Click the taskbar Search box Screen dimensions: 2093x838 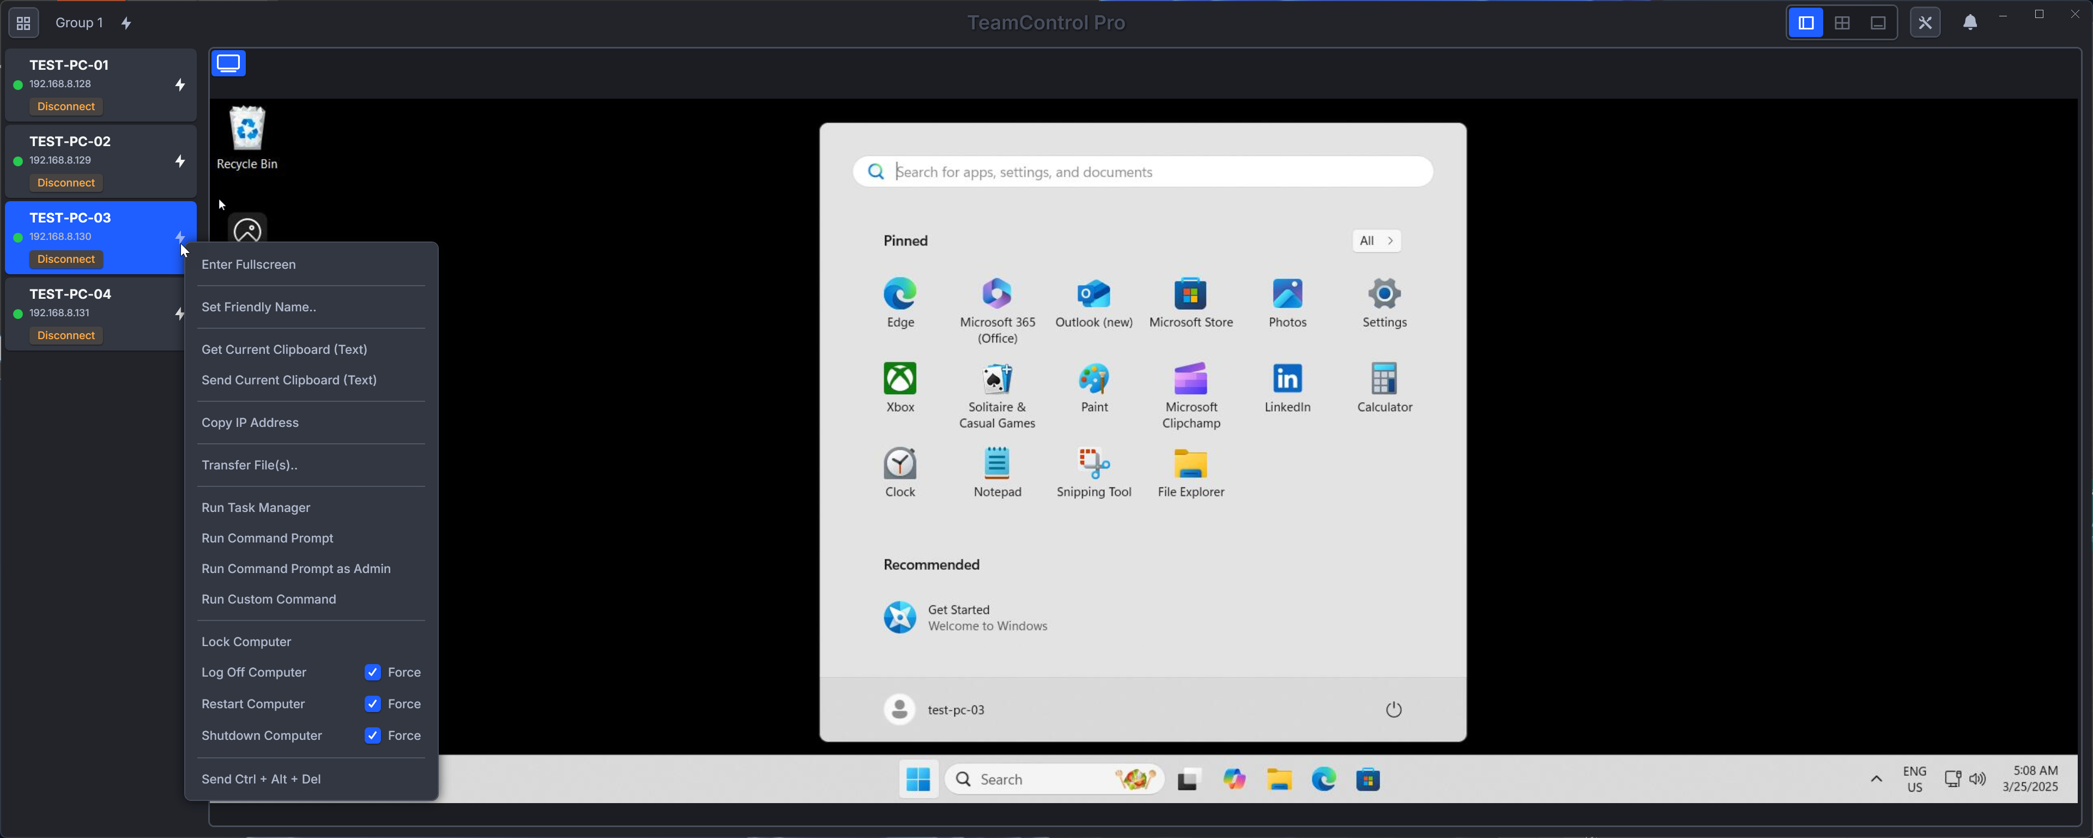pyautogui.click(x=1055, y=779)
